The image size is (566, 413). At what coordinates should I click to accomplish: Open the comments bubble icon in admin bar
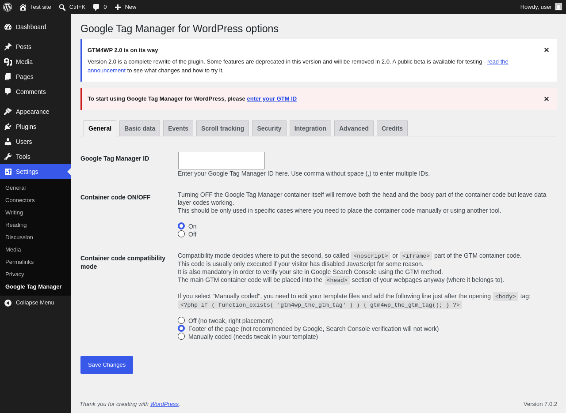96,7
